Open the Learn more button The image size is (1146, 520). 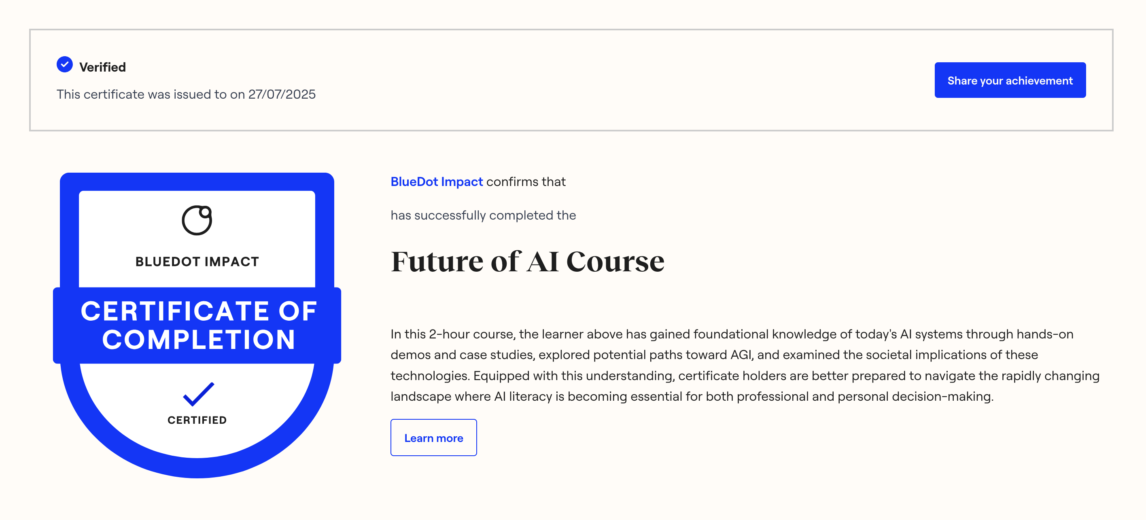[433, 438]
